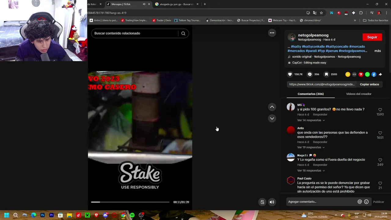Screen dimensions: 391x220
Task: Open the emoji picker in comment box
Action: 366,202
